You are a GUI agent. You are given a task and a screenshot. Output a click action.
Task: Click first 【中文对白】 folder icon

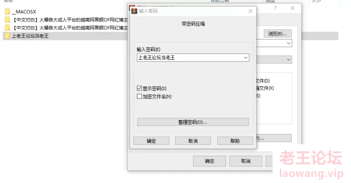coord(7,19)
